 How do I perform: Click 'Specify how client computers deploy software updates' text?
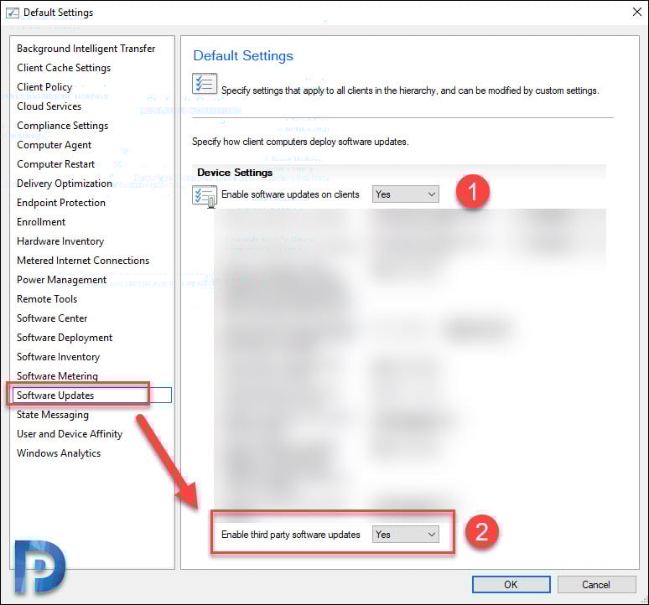coord(300,142)
